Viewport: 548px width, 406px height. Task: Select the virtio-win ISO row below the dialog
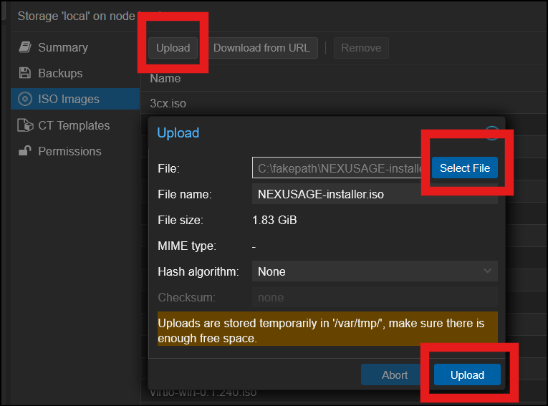[x=203, y=392]
